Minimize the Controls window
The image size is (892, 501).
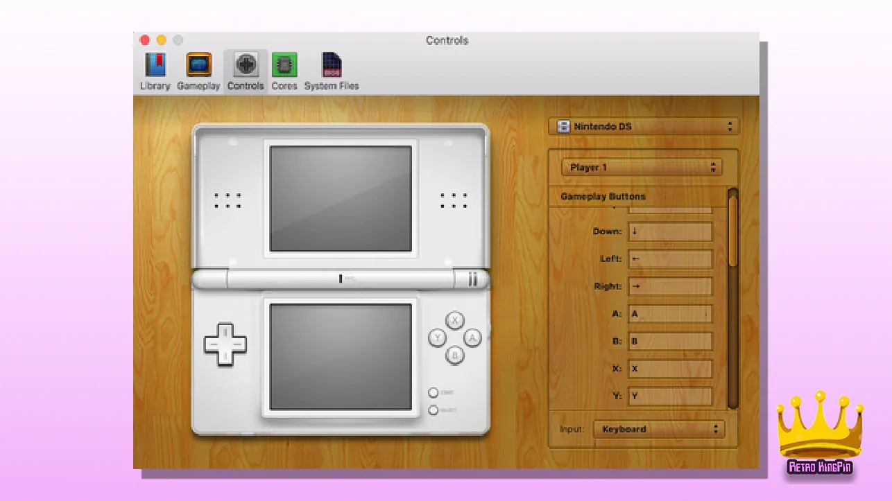point(162,40)
